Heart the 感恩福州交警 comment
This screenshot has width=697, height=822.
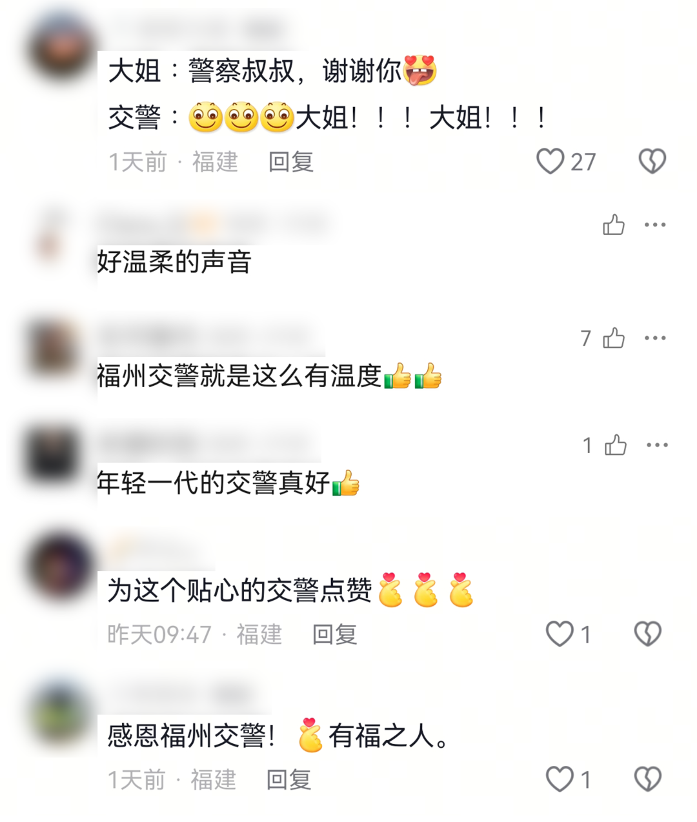560,779
